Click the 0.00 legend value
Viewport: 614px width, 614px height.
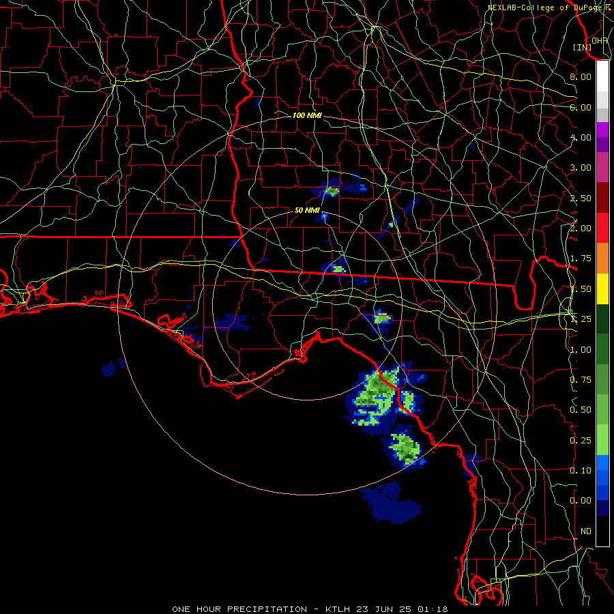[x=581, y=501]
